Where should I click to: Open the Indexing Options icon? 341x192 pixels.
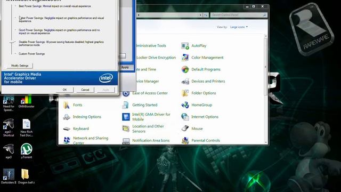click(67, 117)
